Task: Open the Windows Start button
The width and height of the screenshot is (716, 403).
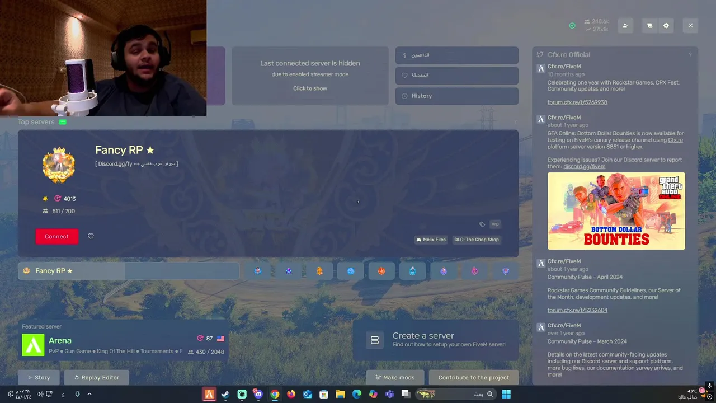Action: click(506, 394)
